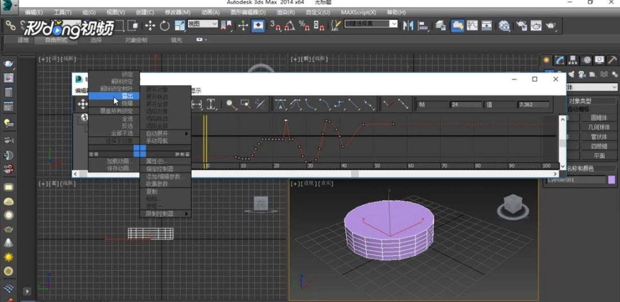This screenshot has width=620, height=302.
Task: Click the Align tool icon
Action: pyautogui.click(x=424, y=26)
